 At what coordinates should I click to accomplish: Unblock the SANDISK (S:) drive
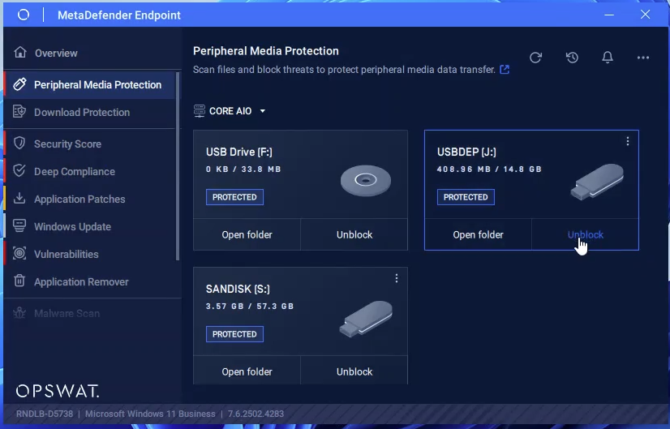pos(354,371)
